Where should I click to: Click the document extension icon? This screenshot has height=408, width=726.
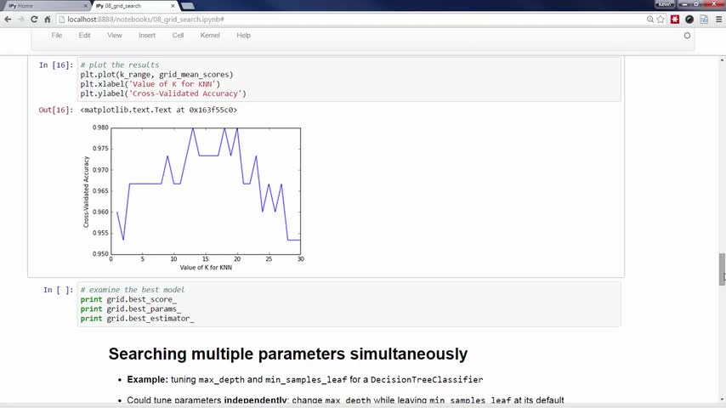[704, 20]
